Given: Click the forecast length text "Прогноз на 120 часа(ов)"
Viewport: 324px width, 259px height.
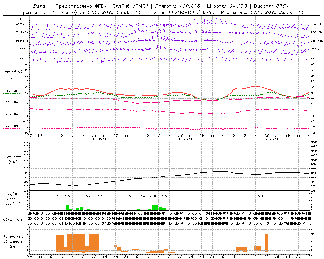Looking at the screenshot, I should pos(49,12).
